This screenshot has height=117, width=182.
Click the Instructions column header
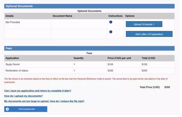[x=115, y=16]
